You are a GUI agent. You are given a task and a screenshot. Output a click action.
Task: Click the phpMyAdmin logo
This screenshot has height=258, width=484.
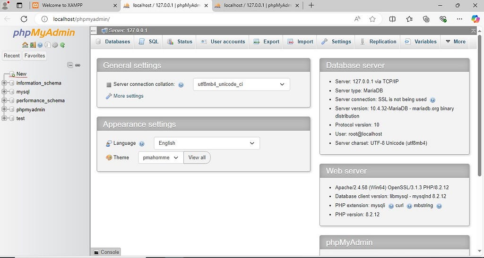click(43, 33)
